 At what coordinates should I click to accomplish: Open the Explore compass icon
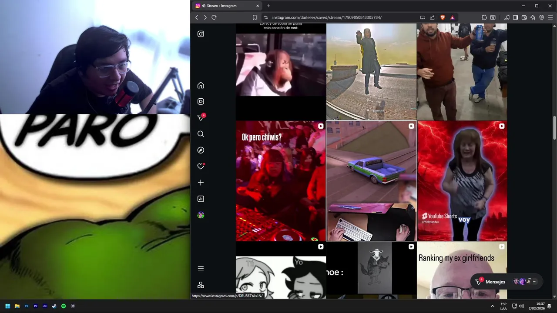[201, 150]
